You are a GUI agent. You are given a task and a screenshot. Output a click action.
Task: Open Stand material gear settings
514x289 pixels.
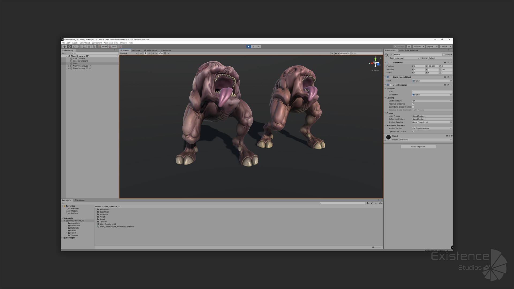[452, 136]
